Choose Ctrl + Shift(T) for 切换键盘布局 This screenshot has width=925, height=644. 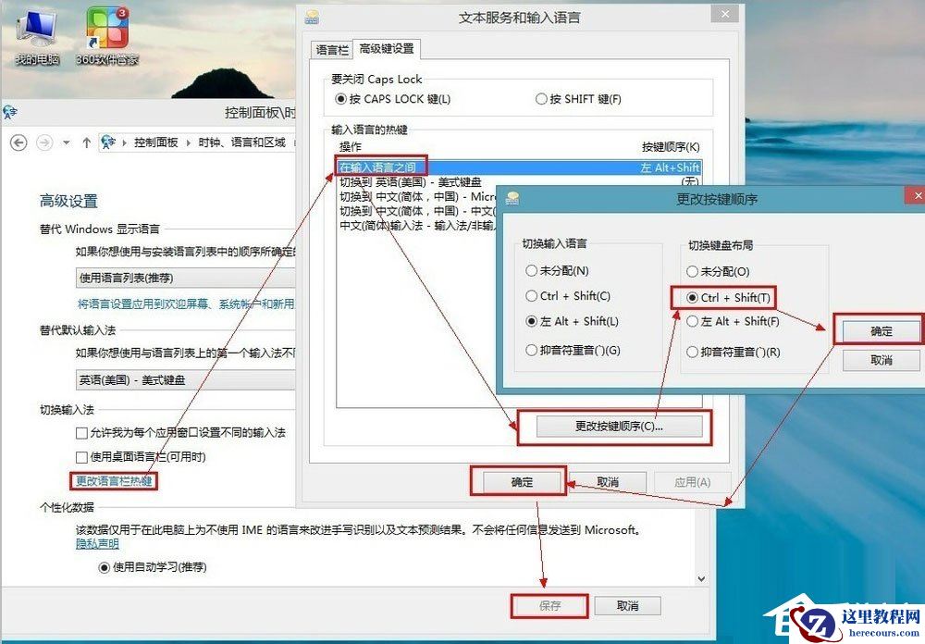tap(690, 298)
